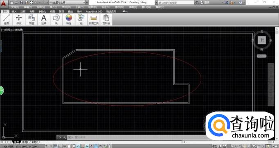Viewport: 279px width, 148px height.
Task: Open the Annotation (注释) panel with letter A
Action: point(44,19)
